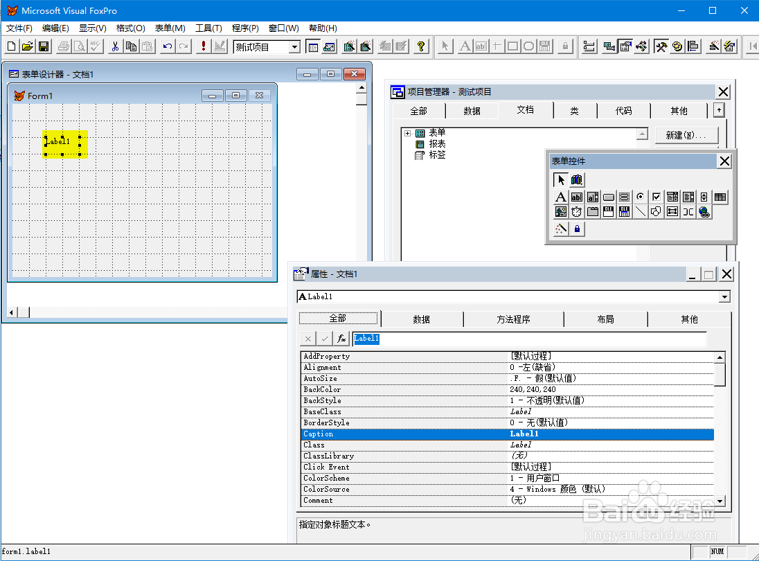The width and height of the screenshot is (759, 561).
Task: Select the Text Box control in 表单控件 toolbox
Action: pos(576,197)
